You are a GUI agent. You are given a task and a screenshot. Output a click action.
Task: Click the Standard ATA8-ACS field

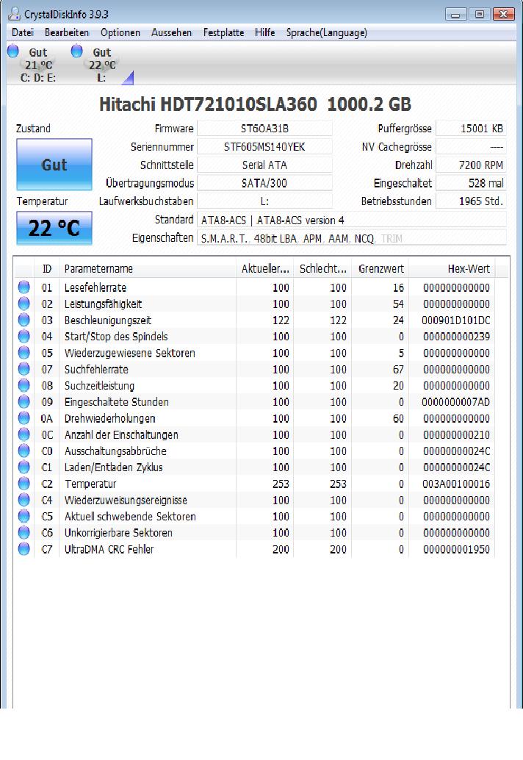point(352,220)
